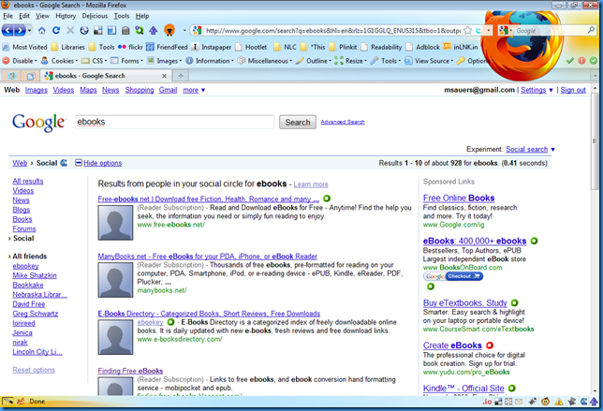Open the Instapaper bookmarklet
The image size is (603, 411).
pyautogui.click(x=211, y=47)
